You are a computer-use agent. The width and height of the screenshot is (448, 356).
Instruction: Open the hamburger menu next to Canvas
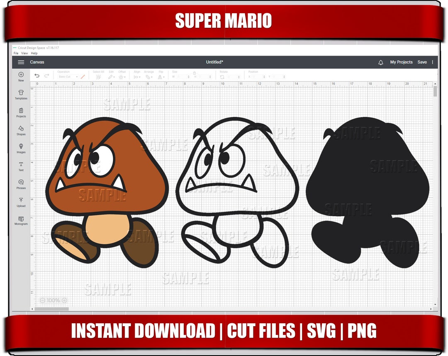(x=21, y=61)
